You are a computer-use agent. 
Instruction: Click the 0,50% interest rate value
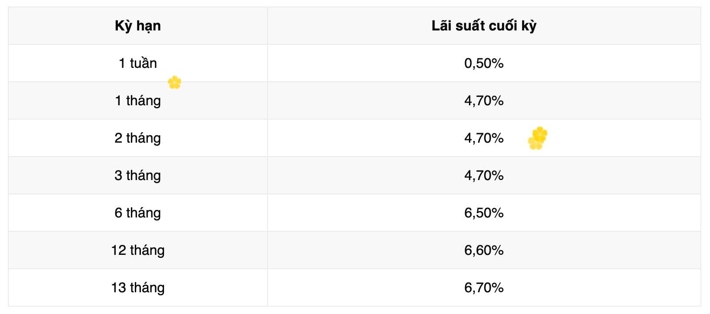pos(484,63)
